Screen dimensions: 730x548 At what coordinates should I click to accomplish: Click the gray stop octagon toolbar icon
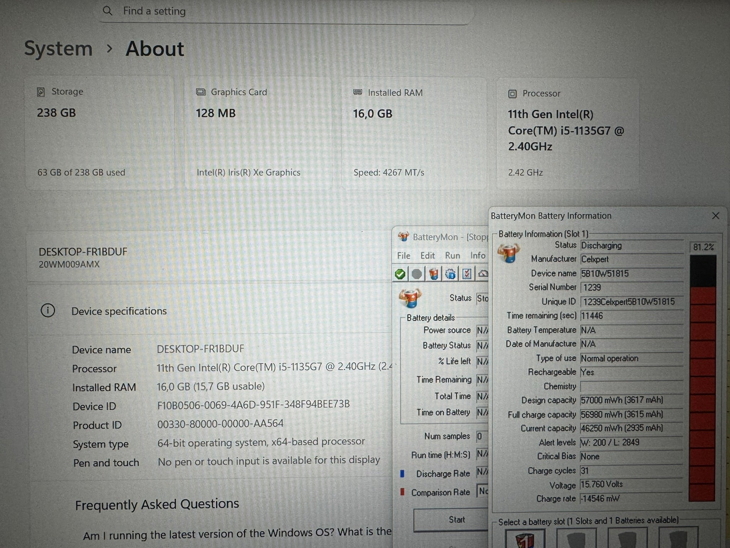pos(417,274)
